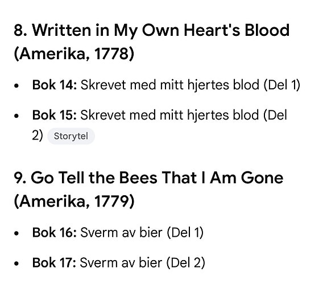The image size is (327, 284).
Task: Click the Bok 17 bold label
Action: point(54,262)
